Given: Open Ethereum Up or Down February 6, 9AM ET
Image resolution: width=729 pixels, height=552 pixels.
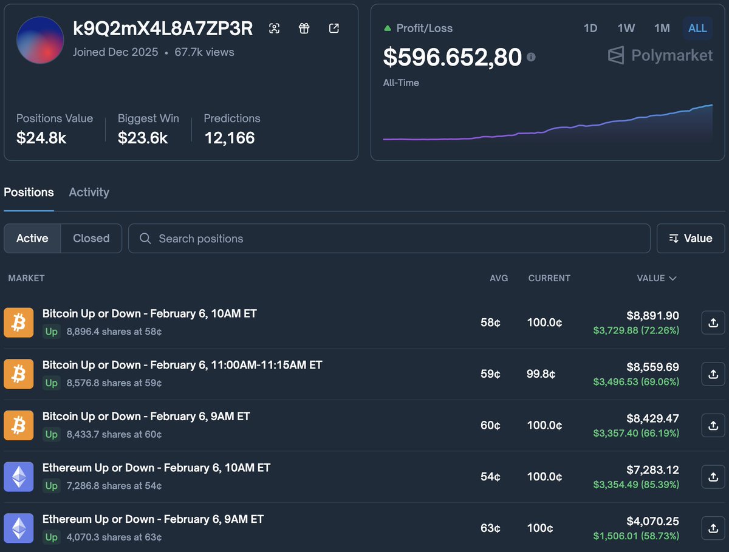Looking at the screenshot, I should [x=153, y=519].
